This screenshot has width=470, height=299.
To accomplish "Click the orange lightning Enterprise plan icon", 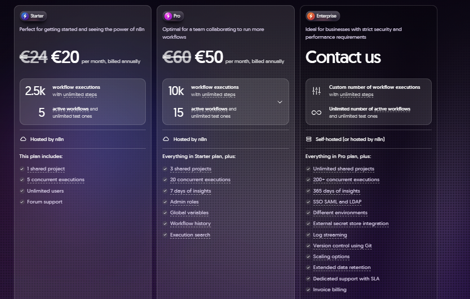I will (x=311, y=16).
